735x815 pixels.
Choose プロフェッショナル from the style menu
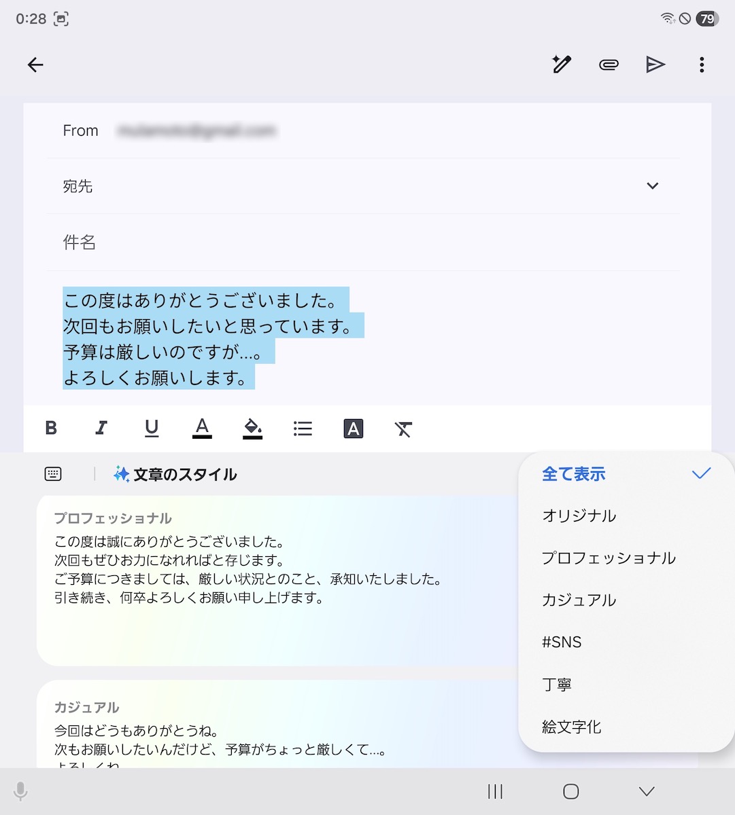click(609, 558)
